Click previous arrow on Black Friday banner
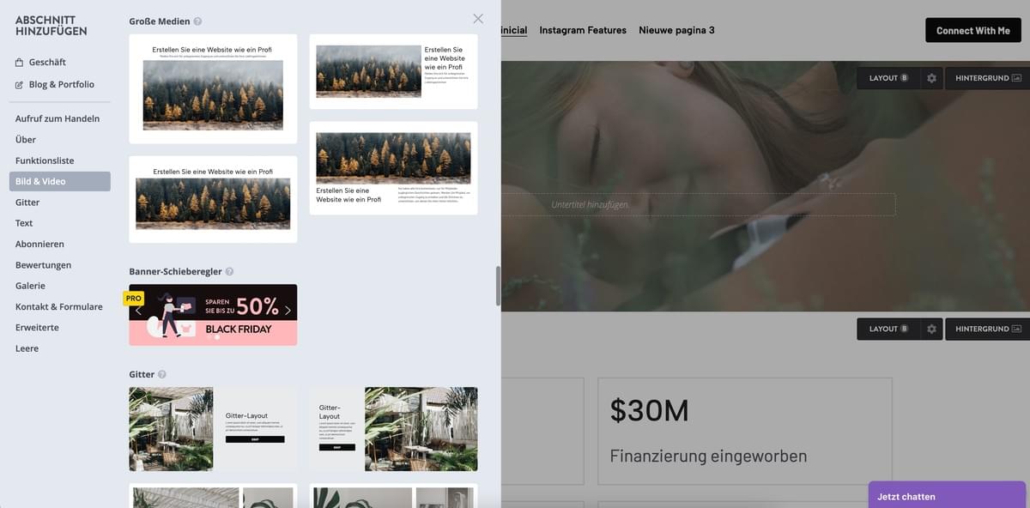The height and width of the screenshot is (508, 1030). (x=138, y=310)
